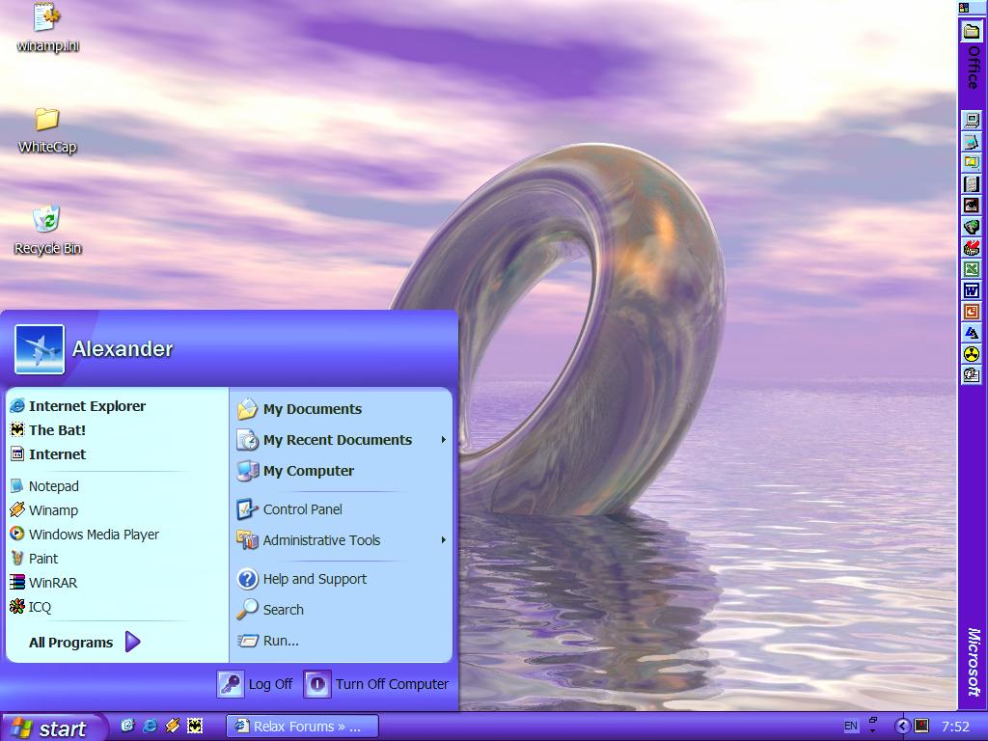Open My Computer from the Start menu
The width and height of the screenshot is (988, 741).
pyautogui.click(x=295, y=471)
